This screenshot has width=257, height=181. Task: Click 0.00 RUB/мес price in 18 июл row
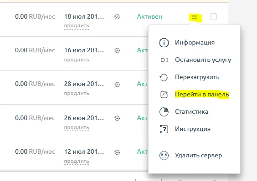tap(35, 17)
